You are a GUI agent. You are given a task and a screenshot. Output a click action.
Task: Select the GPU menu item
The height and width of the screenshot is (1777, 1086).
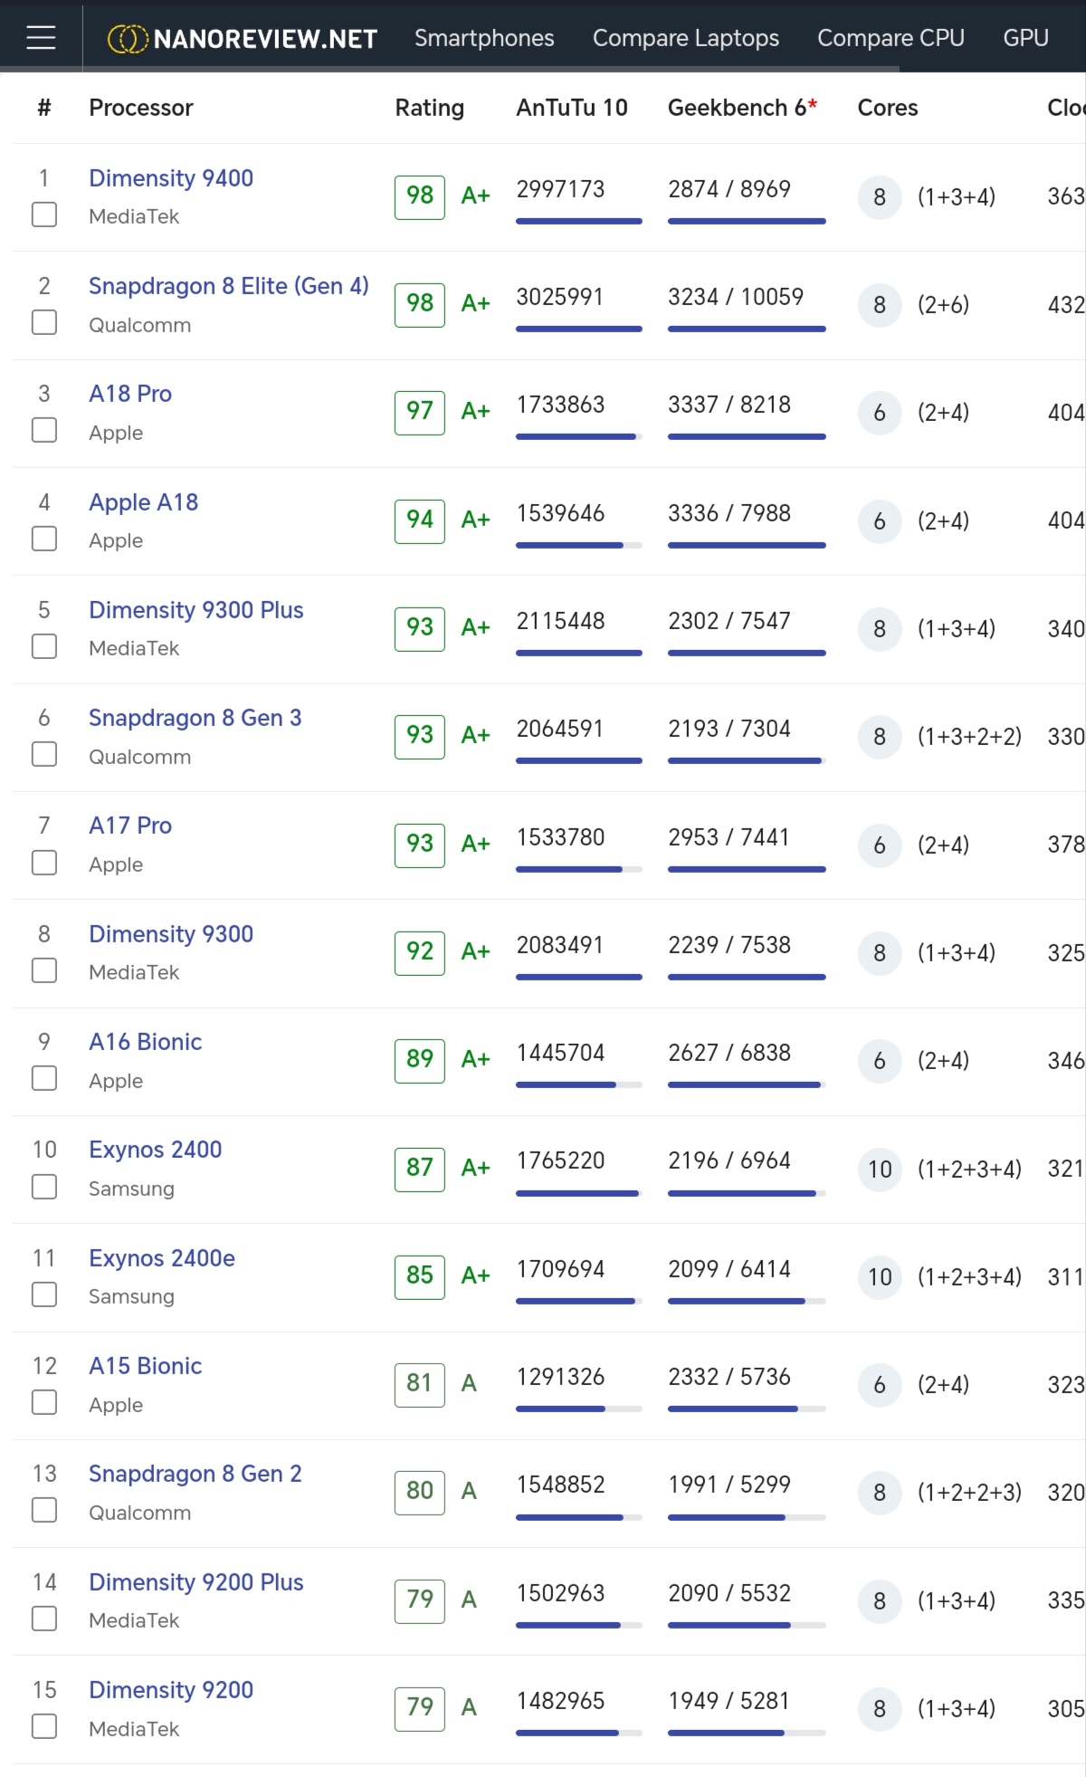click(1025, 38)
